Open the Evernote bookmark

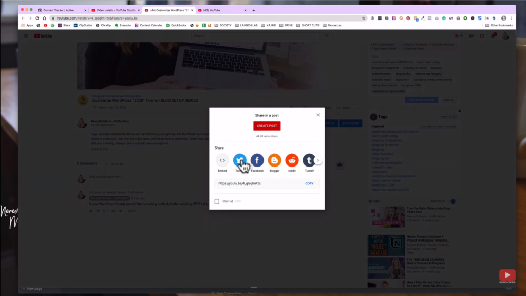(123, 25)
